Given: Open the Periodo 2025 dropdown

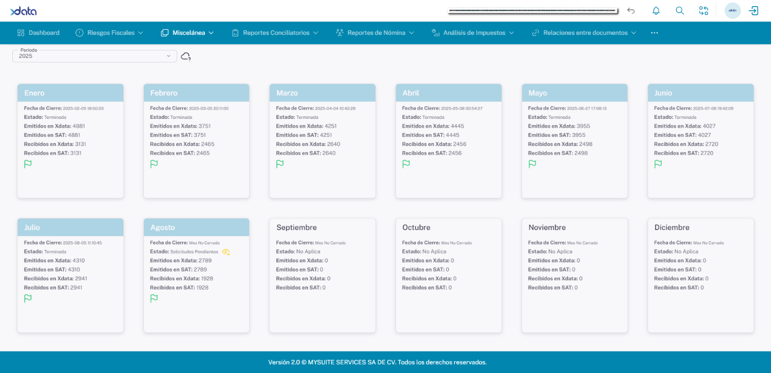Looking at the screenshot, I should (94, 56).
